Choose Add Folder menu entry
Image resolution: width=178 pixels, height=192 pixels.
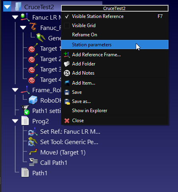click(x=115, y=64)
